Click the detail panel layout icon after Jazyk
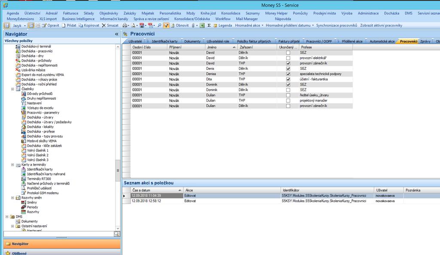 (31, 25)
